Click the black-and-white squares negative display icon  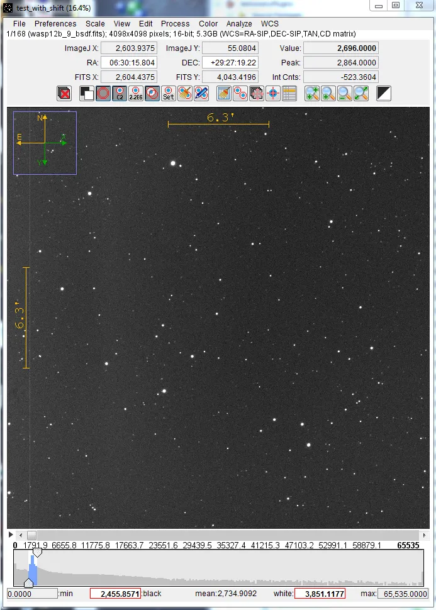point(87,94)
